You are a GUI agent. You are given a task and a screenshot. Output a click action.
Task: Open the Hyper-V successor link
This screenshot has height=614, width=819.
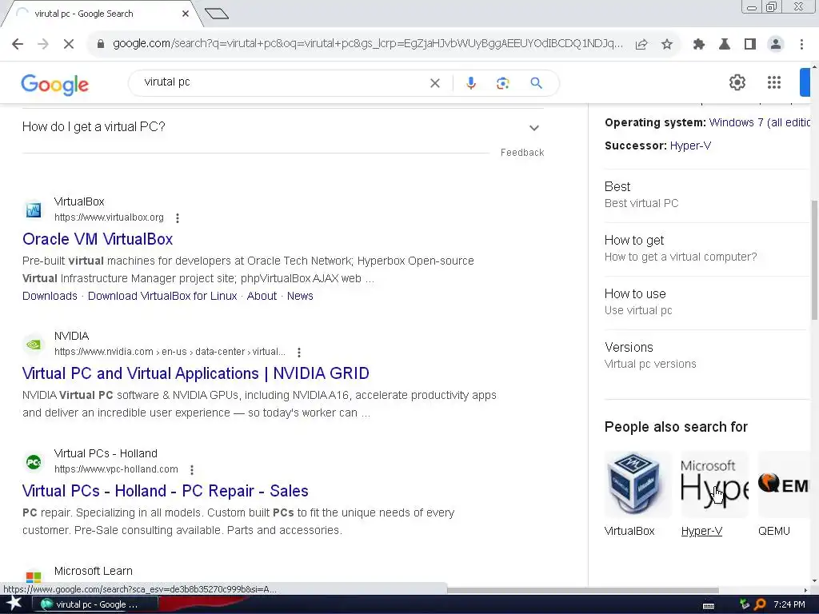[x=690, y=146]
